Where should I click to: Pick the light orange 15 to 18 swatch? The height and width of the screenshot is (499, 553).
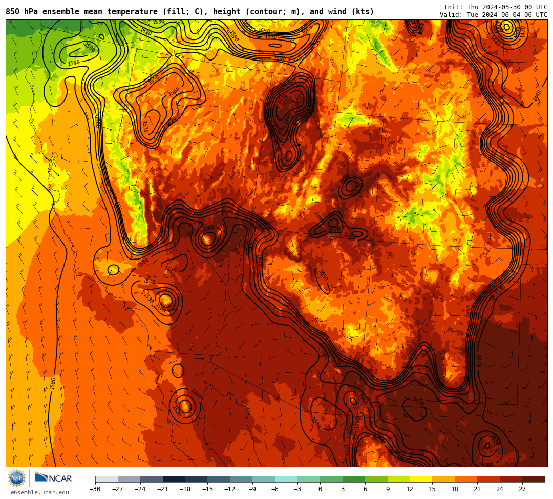pos(443,479)
